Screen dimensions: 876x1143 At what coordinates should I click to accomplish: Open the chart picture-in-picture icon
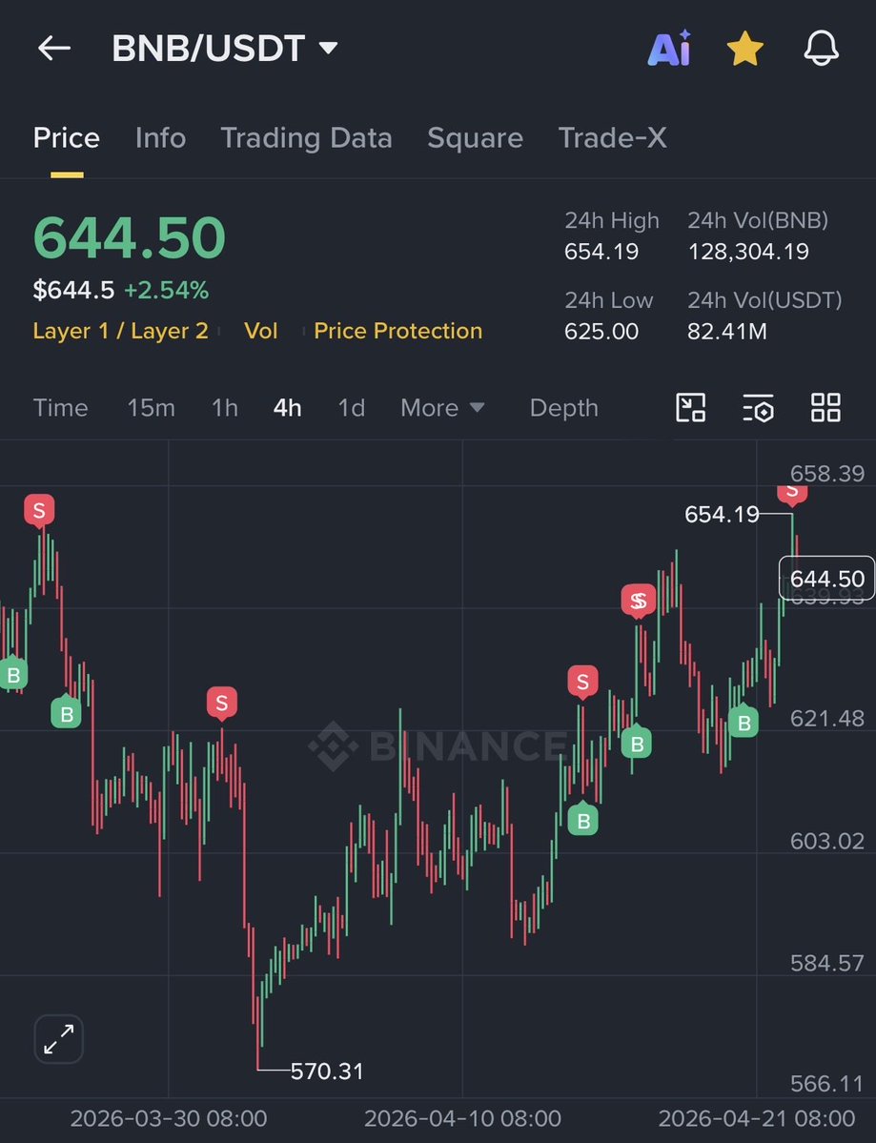(690, 407)
